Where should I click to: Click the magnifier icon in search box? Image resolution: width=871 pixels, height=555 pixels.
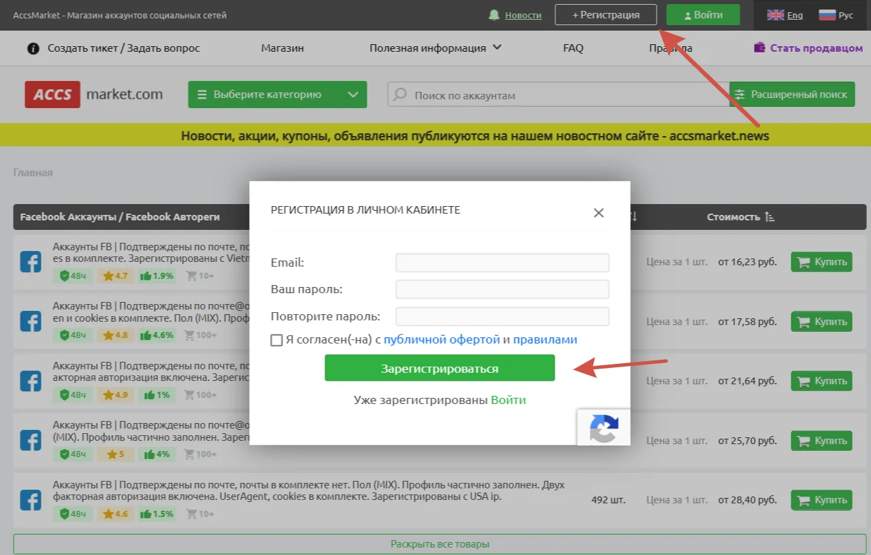(x=401, y=95)
